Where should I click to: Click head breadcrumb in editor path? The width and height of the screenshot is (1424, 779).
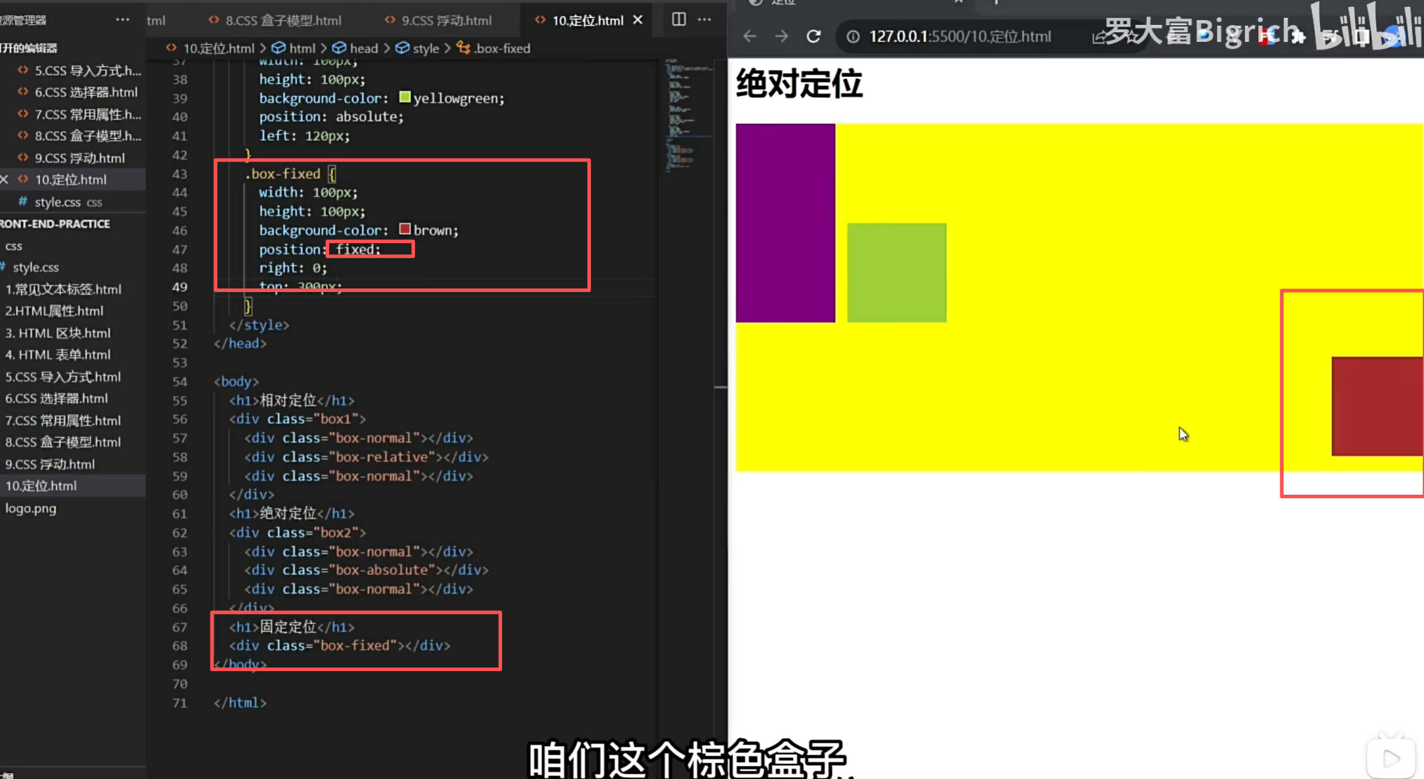[363, 48]
